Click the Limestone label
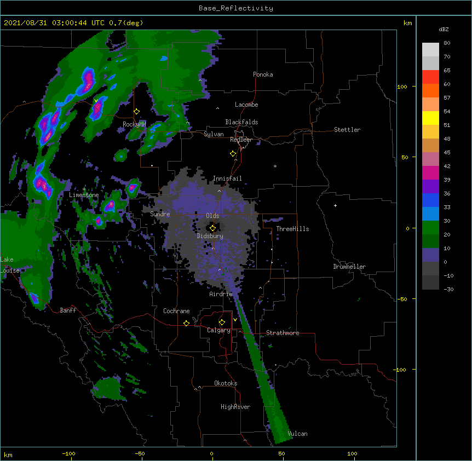The width and height of the screenshot is (472, 461). (84, 195)
